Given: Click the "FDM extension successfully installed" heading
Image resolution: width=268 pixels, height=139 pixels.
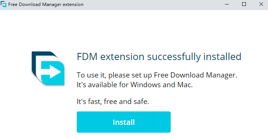Looking at the screenshot, I should click(x=159, y=57).
